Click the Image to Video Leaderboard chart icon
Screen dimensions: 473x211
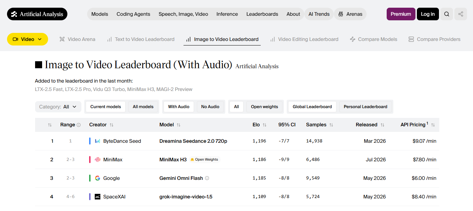(188, 39)
